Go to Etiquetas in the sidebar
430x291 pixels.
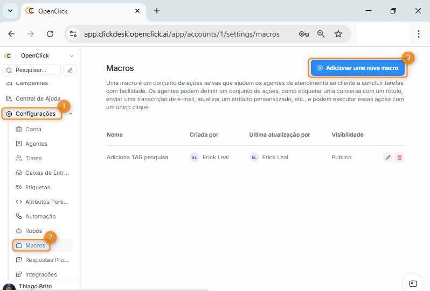[x=37, y=187]
